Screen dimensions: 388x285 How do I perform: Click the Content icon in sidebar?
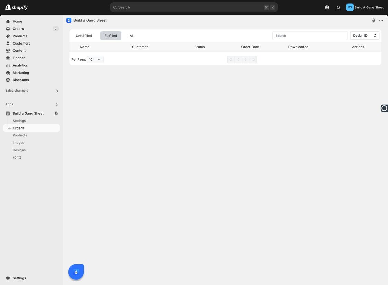click(x=8, y=50)
